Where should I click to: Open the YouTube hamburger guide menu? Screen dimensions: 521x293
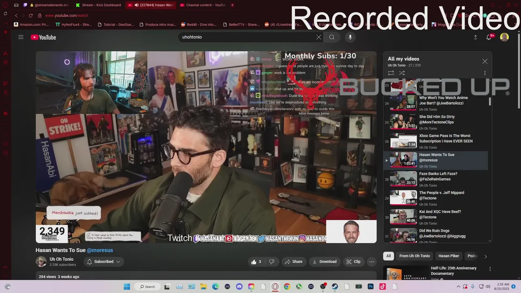click(x=21, y=37)
